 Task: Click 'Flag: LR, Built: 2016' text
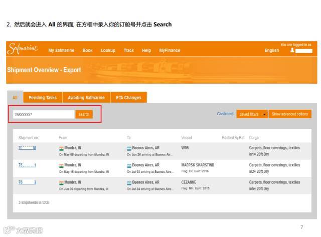click(195, 171)
